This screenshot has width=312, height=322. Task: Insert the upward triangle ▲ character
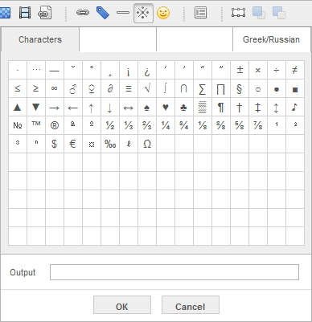[18, 107]
